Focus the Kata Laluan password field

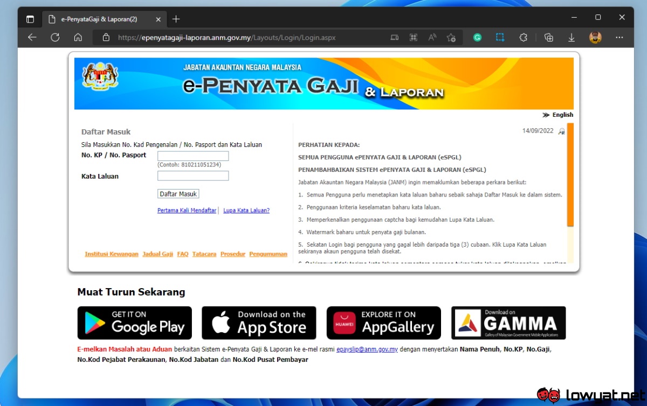(193, 176)
